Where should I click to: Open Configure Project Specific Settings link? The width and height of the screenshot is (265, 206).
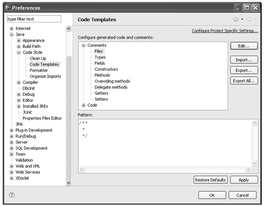(225, 31)
